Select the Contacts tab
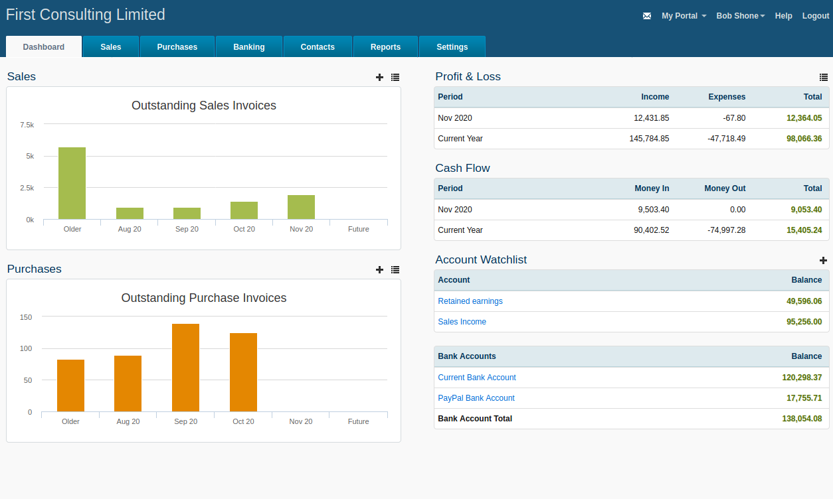 click(318, 46)
